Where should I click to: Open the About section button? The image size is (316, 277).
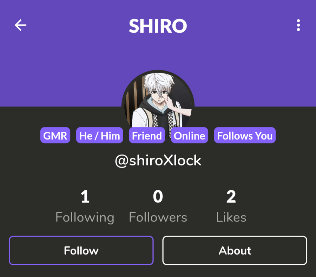point(235,251)
